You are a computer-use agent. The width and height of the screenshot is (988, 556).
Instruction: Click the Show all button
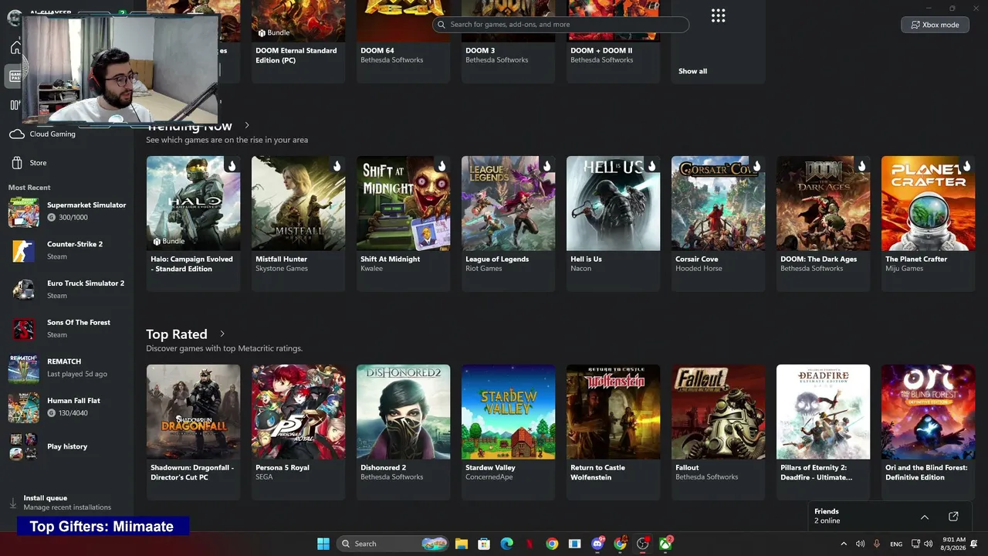(692, 71)
